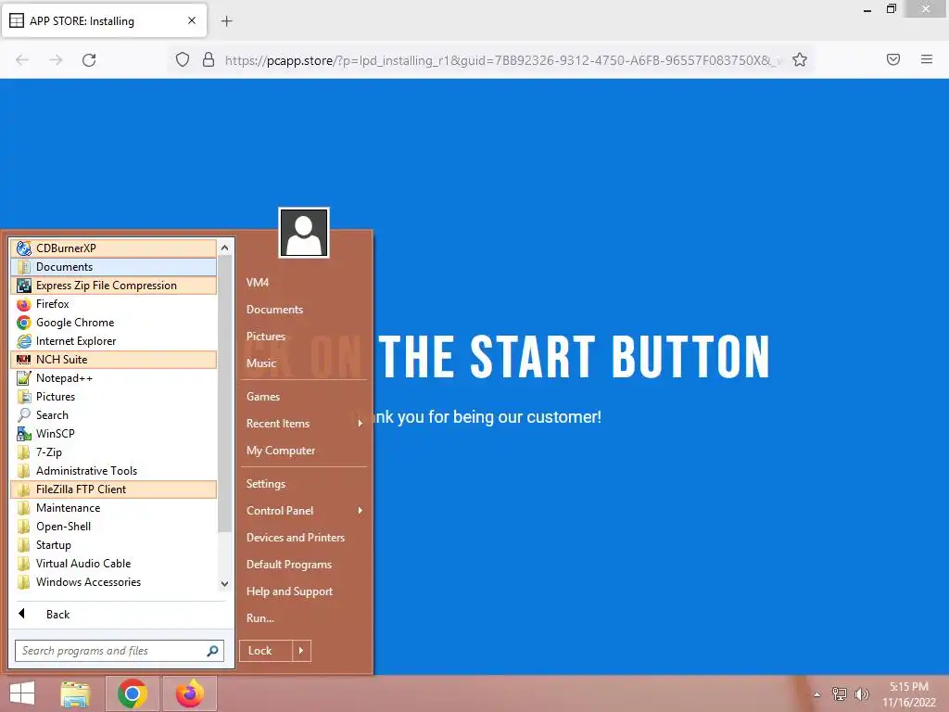Open a new browser tab

click(x=226, y=21)
